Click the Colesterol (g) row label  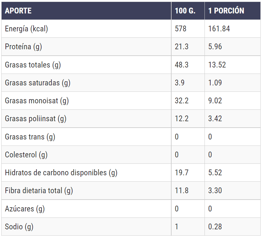click(x=26, y=155)
